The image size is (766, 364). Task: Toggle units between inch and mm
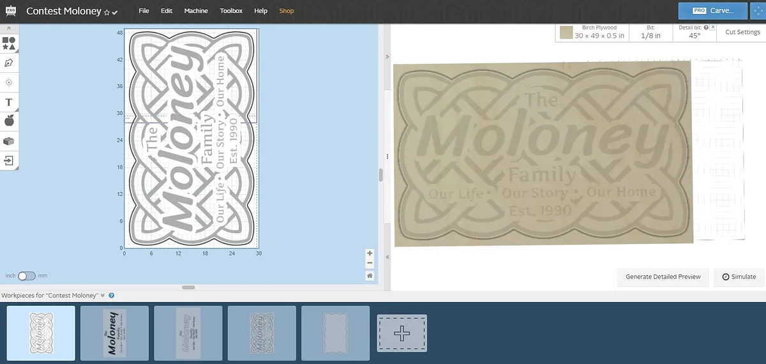(26, 276)
